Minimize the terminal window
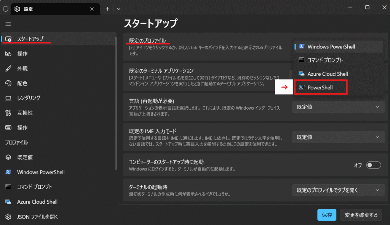The height and width of the screenshot is (225, 390). 350,8
